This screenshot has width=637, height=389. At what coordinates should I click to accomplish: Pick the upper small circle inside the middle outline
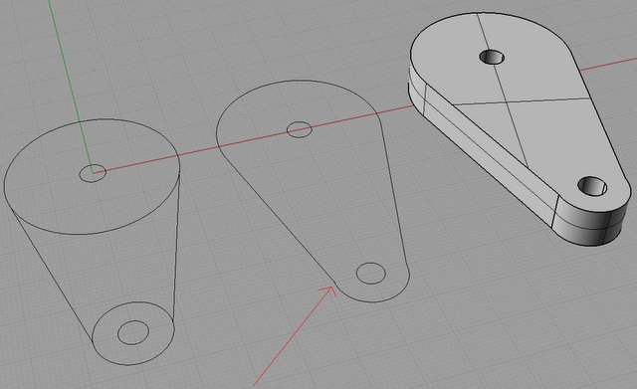(300, 129)
